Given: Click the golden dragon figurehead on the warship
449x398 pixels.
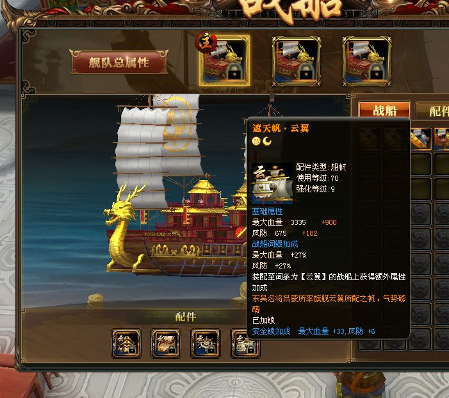Looking at the screenshot, I should click(122, 226).
